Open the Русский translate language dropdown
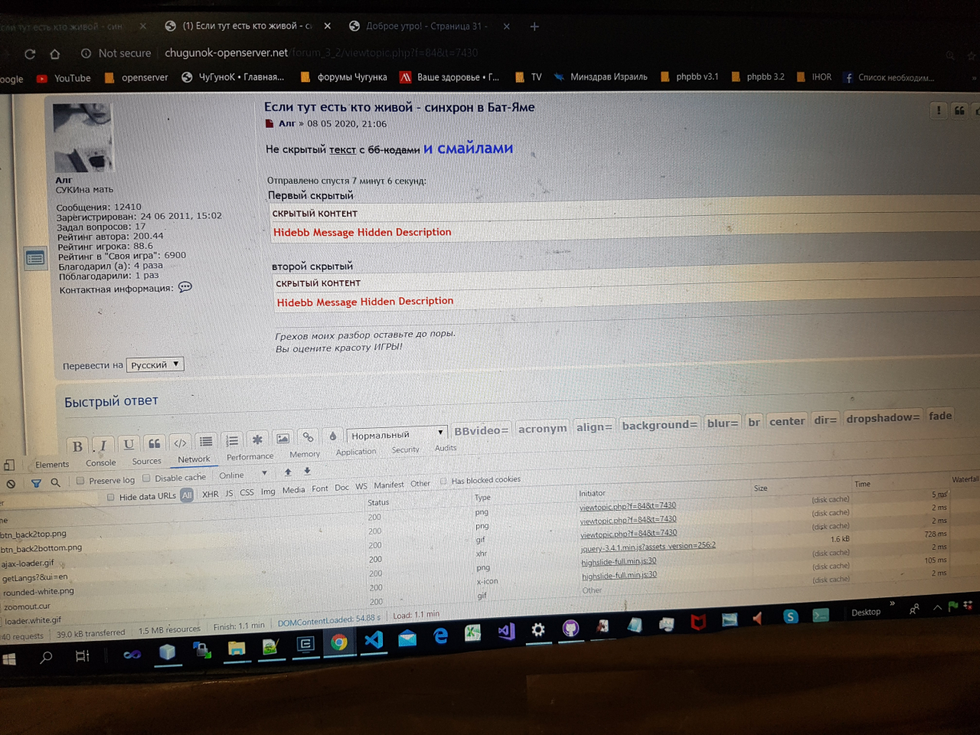Viewport: 980px width, 735px height. pos(155,364)
